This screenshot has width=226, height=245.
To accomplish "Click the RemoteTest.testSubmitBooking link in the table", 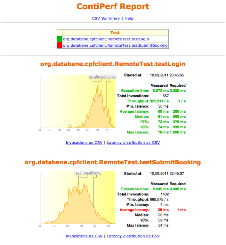I will [115, 45].
